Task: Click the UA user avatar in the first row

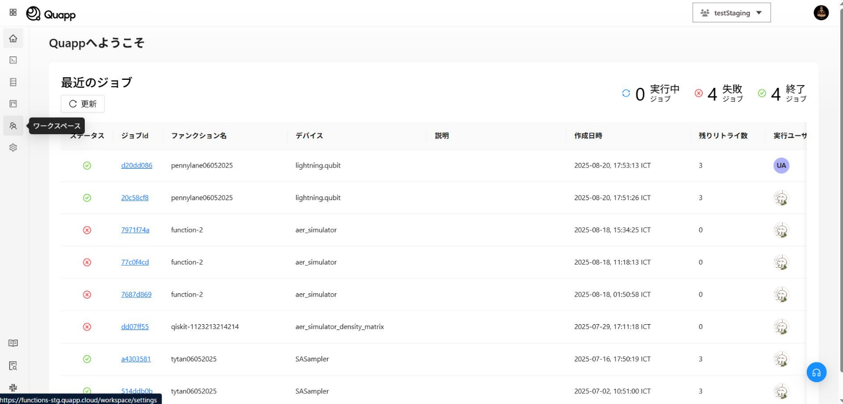Action: click(x=781, y=166)
